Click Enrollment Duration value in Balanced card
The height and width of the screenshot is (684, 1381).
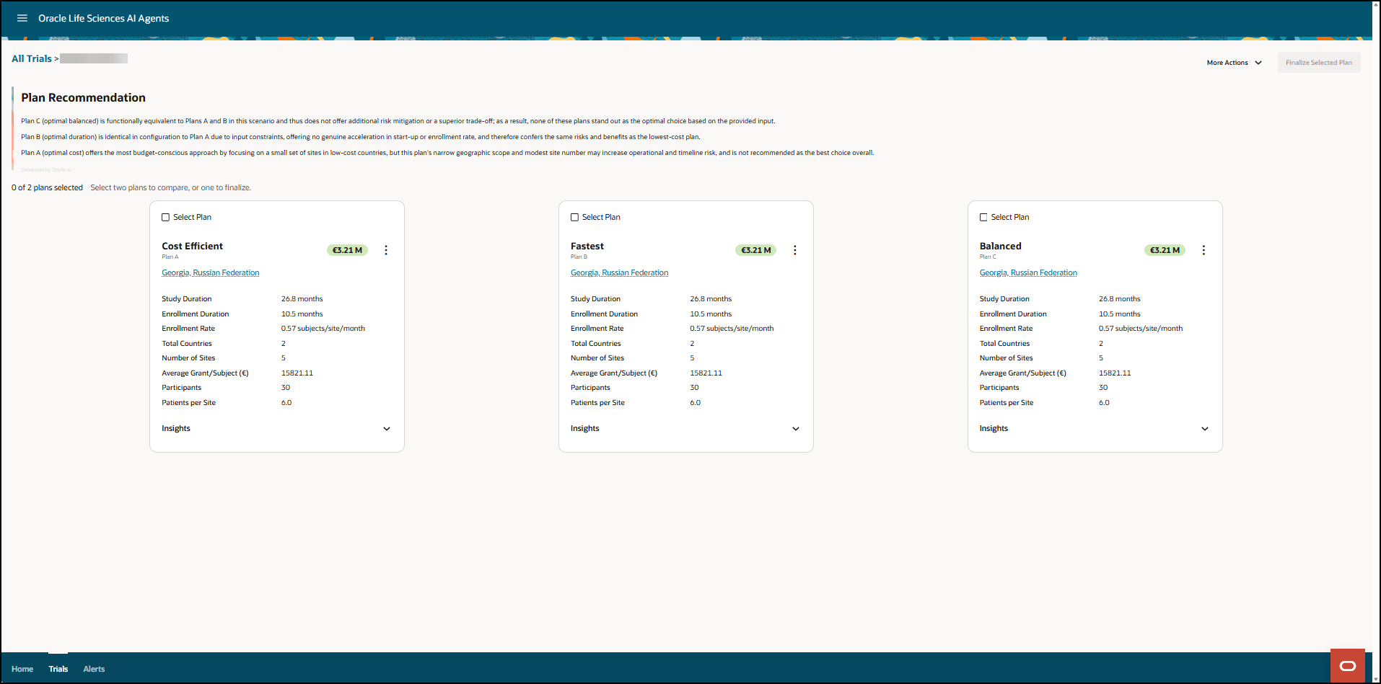click(x=1119, y=314)
